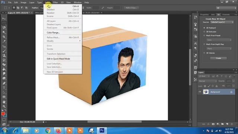The width and height of the screenshot is (238, 134).
Task: Select the Move tool
Action: (4, 18)
